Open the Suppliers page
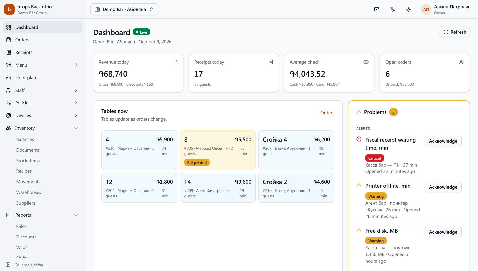This screenshot has height=271, width=478. point(26,203)
